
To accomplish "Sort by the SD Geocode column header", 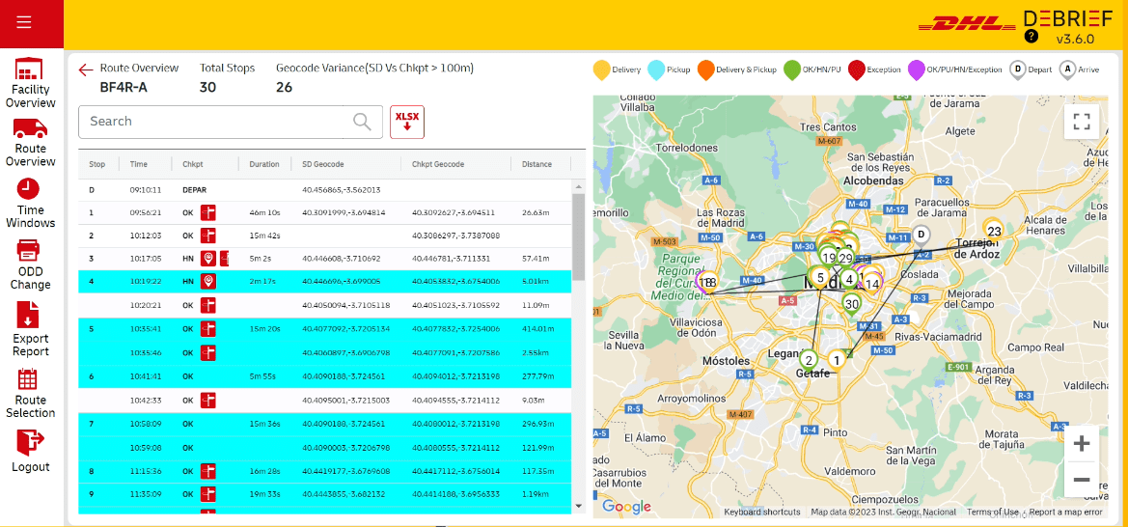I will coord(322,164).
